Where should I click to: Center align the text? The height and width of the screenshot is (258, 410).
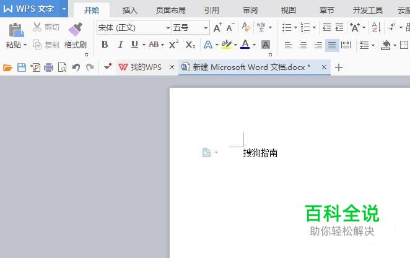(x=303, y=45)
